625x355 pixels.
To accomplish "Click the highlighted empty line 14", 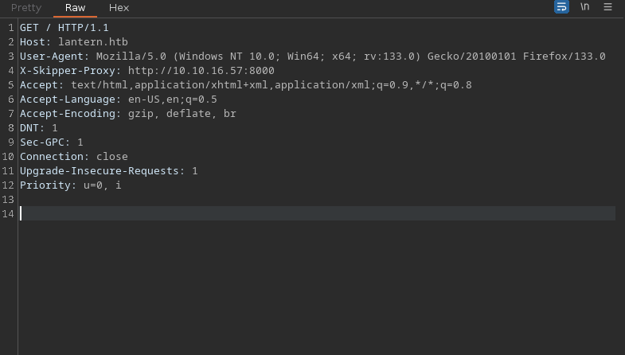I will click(317, 213).
